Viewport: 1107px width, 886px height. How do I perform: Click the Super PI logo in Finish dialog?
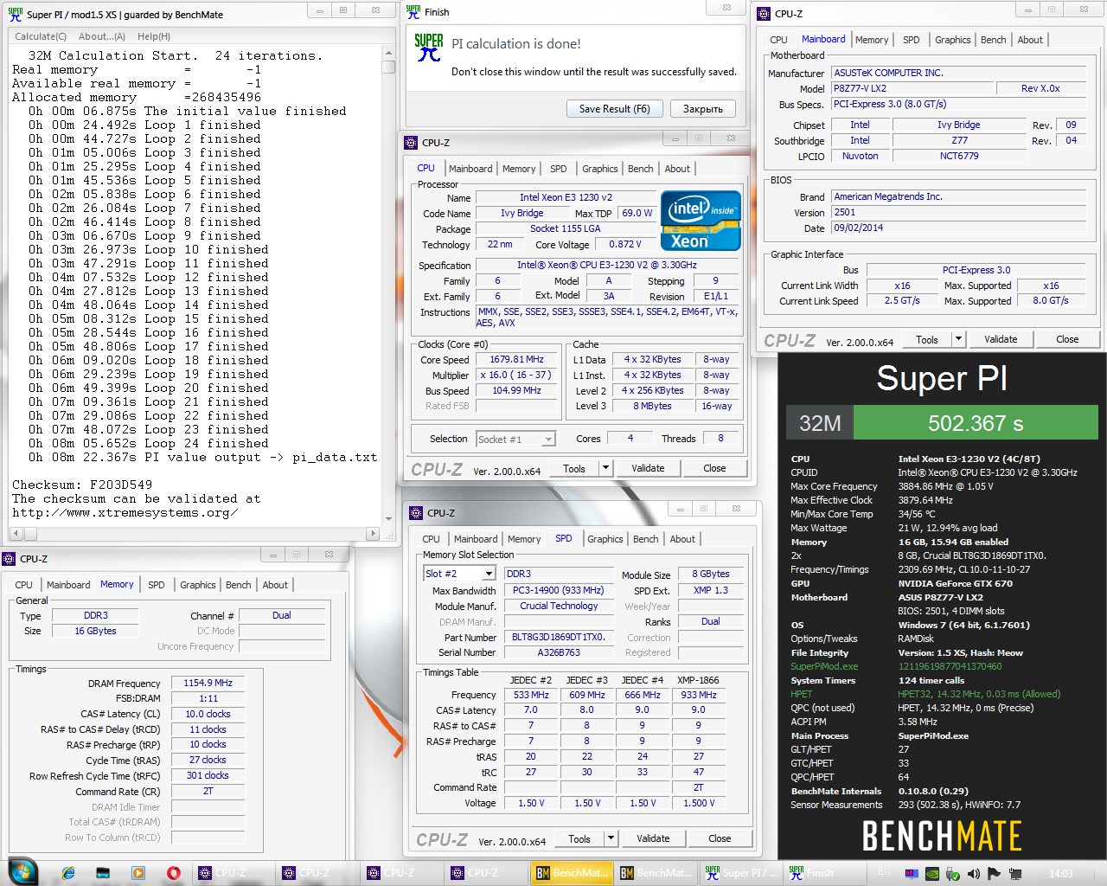pos(429,48)
